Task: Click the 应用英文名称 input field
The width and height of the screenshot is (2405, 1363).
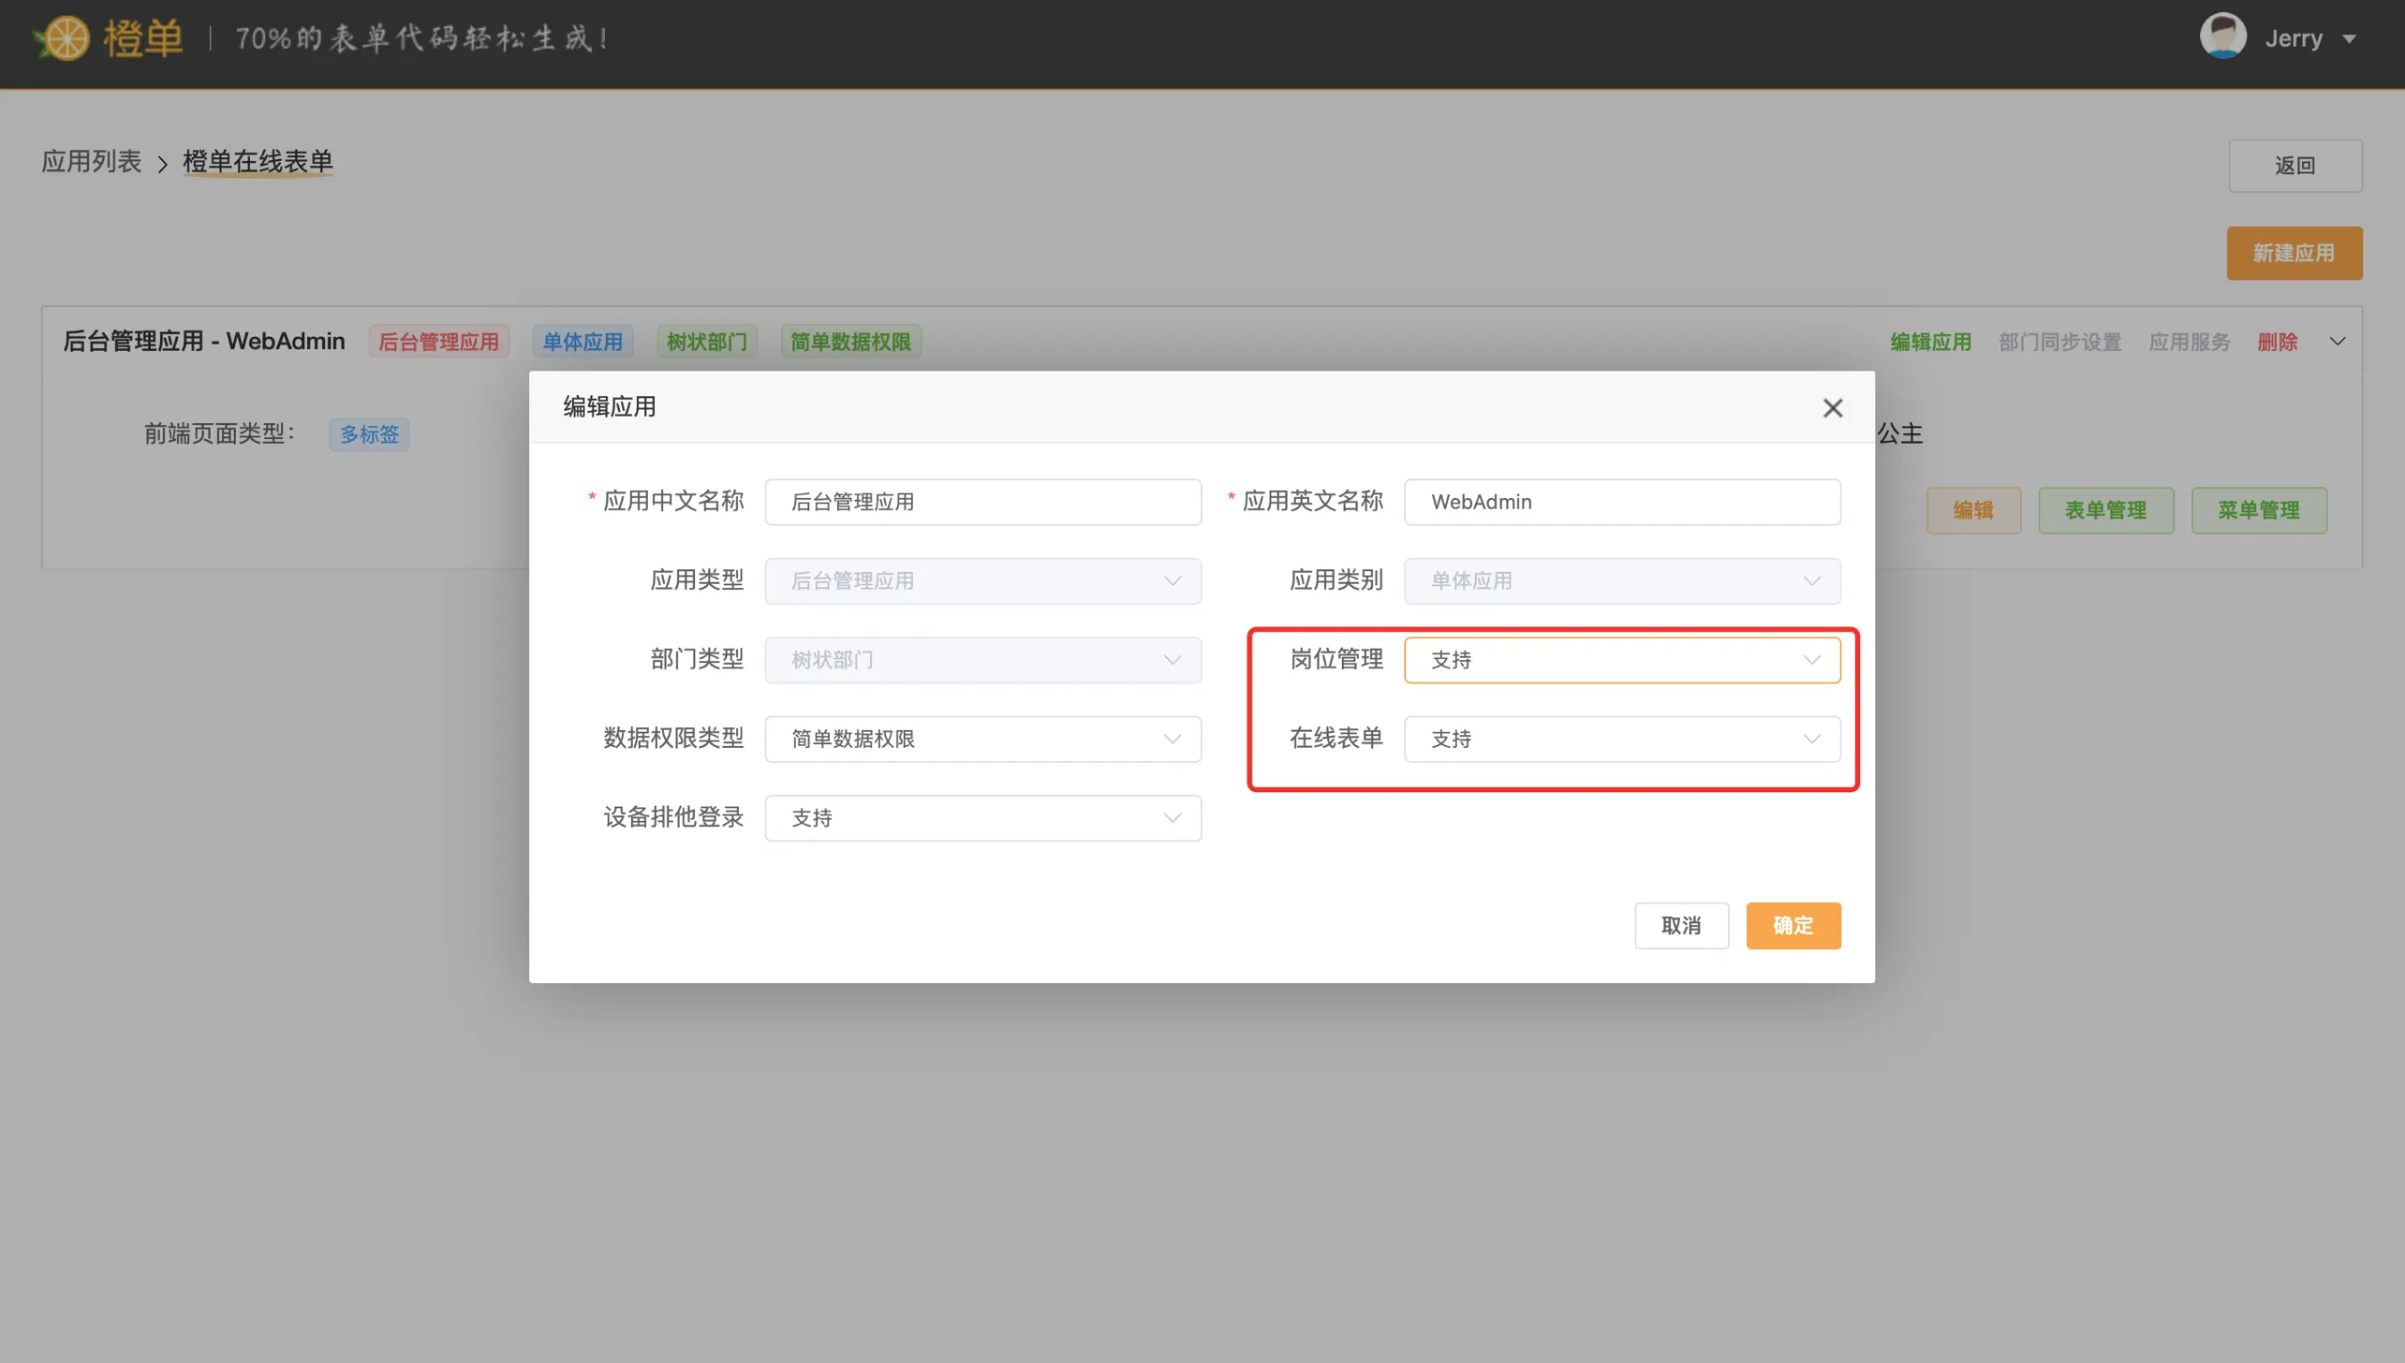Action: coord(1622,500)
